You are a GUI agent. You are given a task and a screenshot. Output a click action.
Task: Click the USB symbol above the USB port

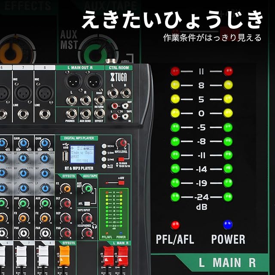click(65, 144)
